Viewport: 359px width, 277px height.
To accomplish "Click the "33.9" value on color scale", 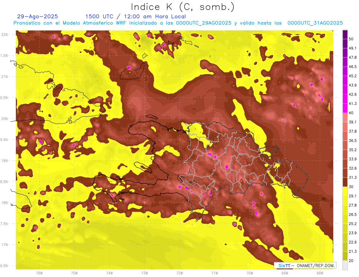I will 352,159.
